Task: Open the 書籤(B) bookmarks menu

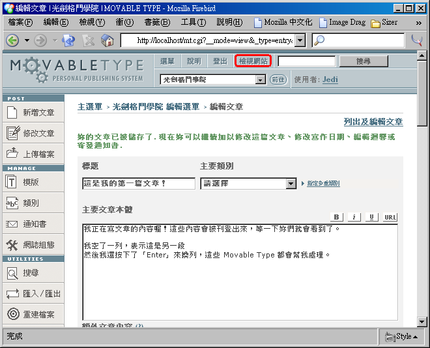Action: coord(157,22)
